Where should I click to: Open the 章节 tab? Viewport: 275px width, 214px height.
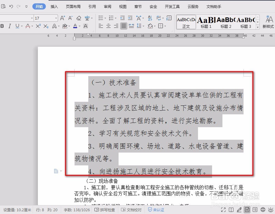(x=138, y=7)
